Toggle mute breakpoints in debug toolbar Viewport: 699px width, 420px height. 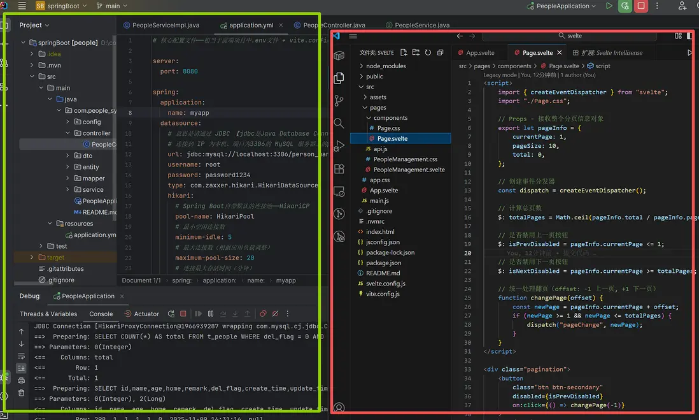click(275, 314)
